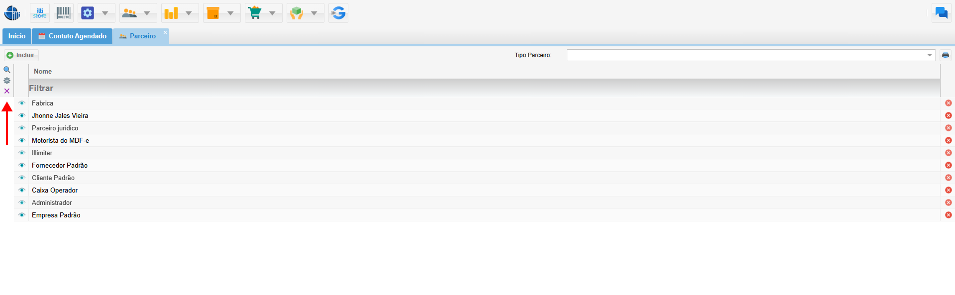Print the partner list
The width and height of the screenshot is (955, 295).
pyautogui.click(x=946, y=55)
